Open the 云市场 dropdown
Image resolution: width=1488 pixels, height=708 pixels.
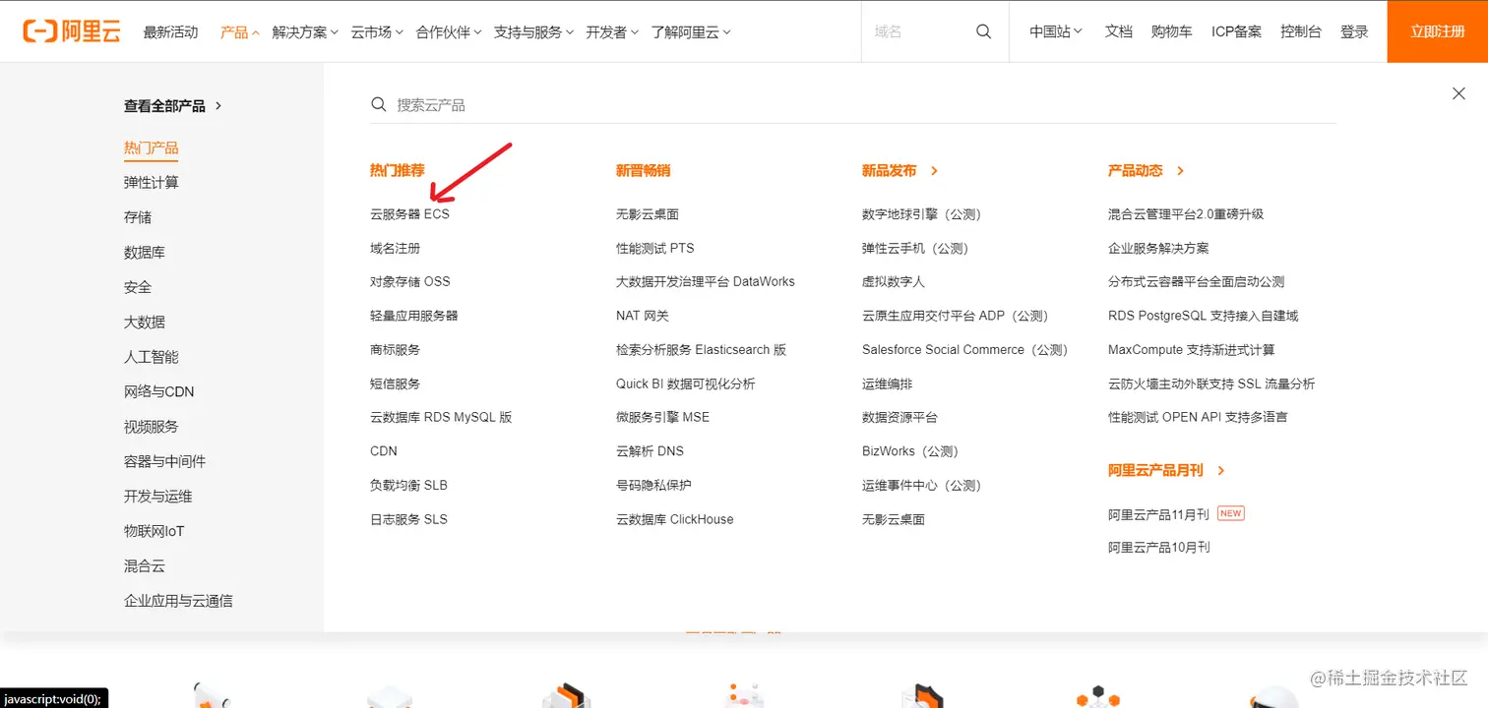[377, 31]
